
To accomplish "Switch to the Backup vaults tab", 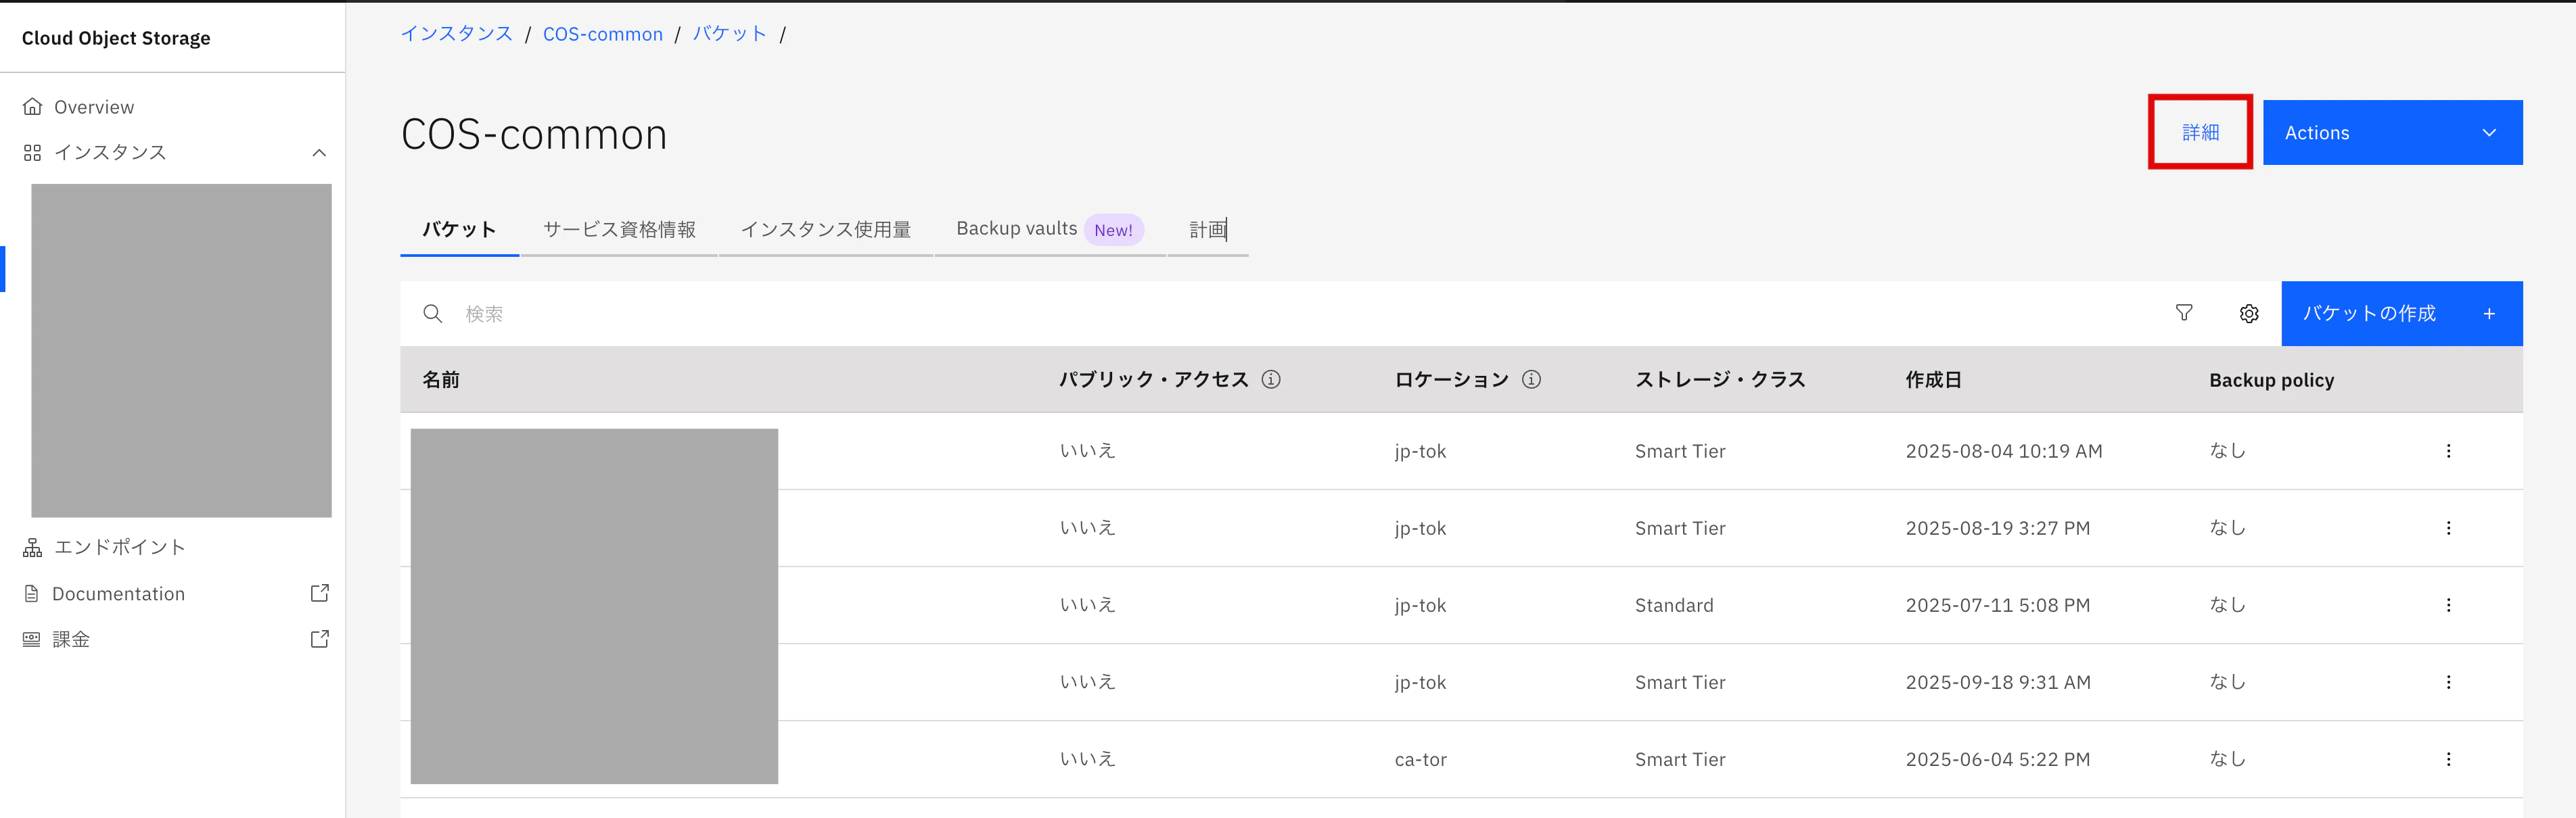I will coord(1050,230).
